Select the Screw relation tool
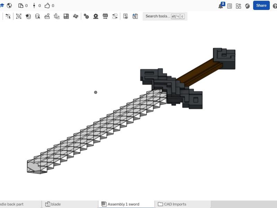Image resolution: width=277 pixels, height=208 pixels. (x=105, y=16)
